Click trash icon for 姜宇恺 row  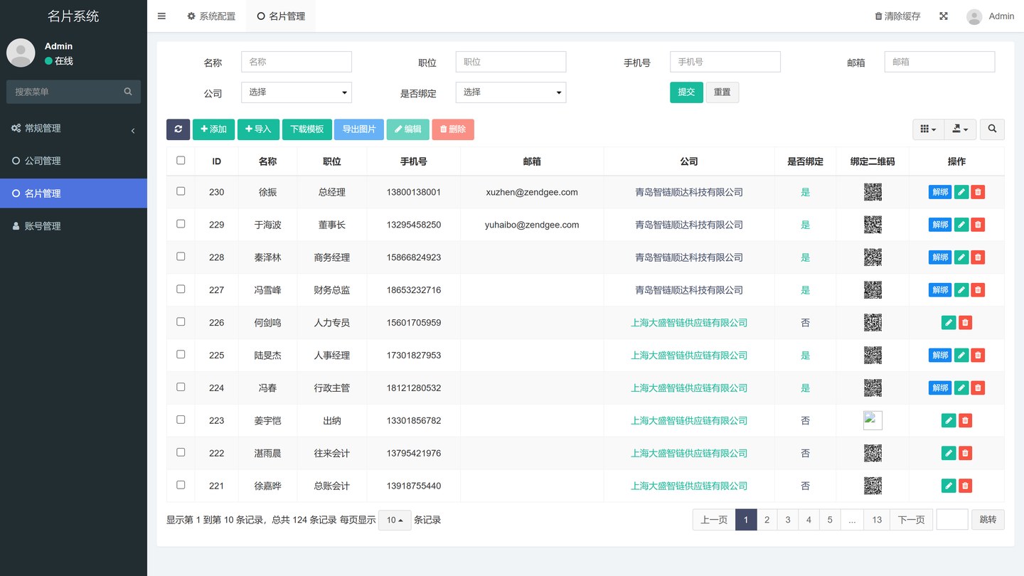point(965,421)
